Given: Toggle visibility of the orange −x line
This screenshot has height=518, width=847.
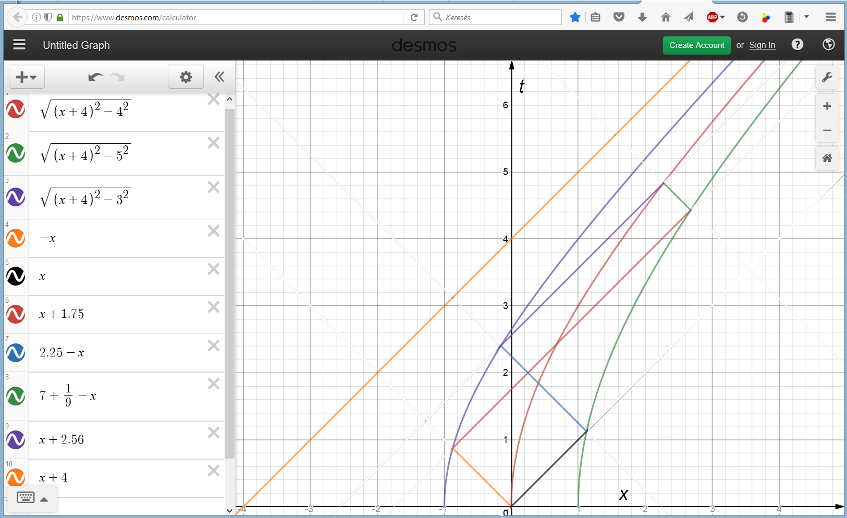Looking at the screenshot, I should coord(16,238).
